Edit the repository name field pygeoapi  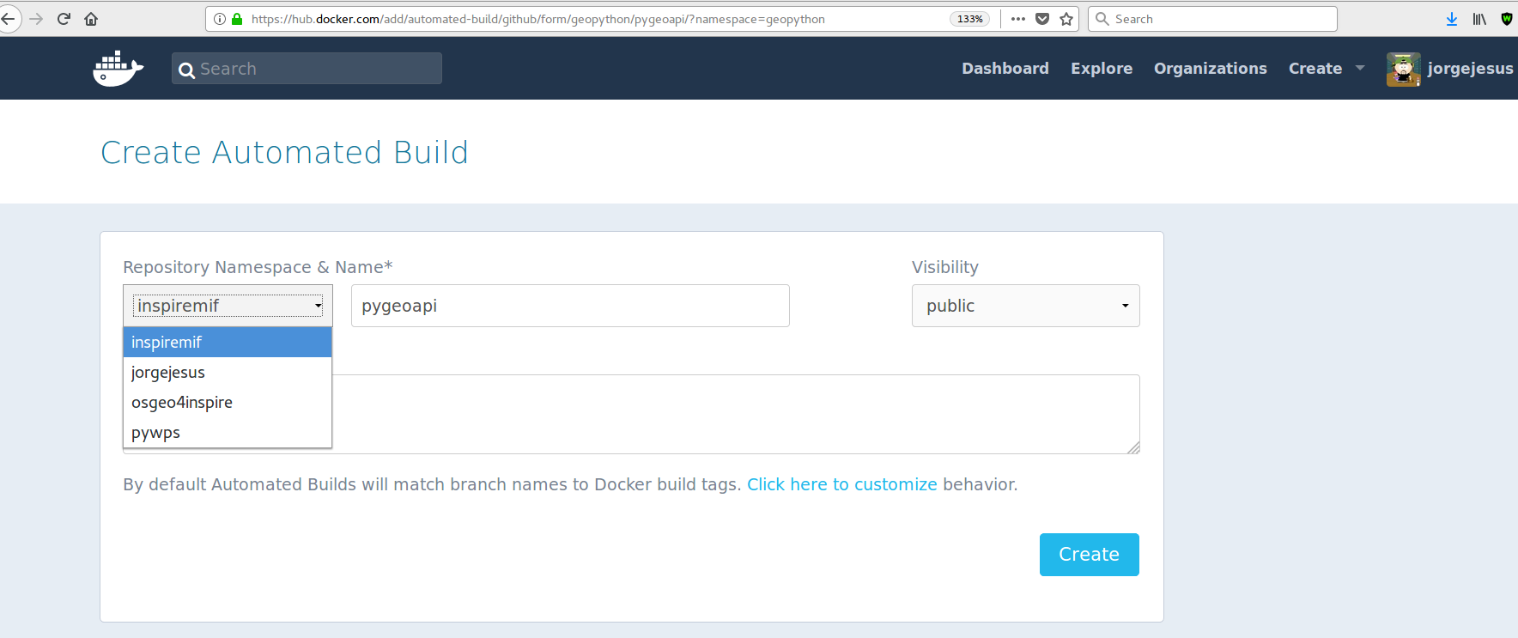pyautogui.click(x=570, y=306)
